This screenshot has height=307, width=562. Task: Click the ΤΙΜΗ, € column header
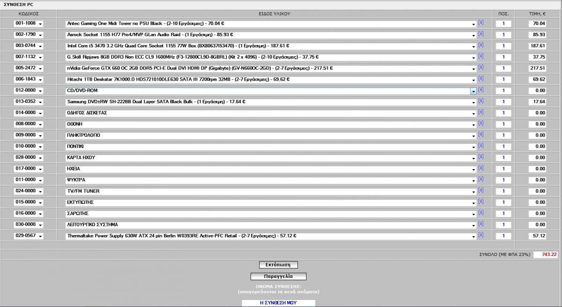click(538, 14)
